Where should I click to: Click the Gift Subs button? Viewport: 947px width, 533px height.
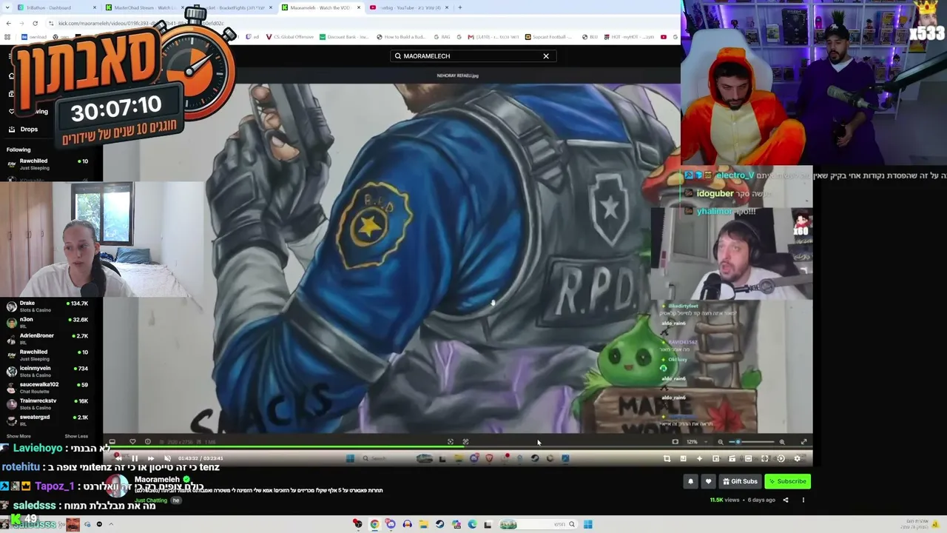click(740, 481)
